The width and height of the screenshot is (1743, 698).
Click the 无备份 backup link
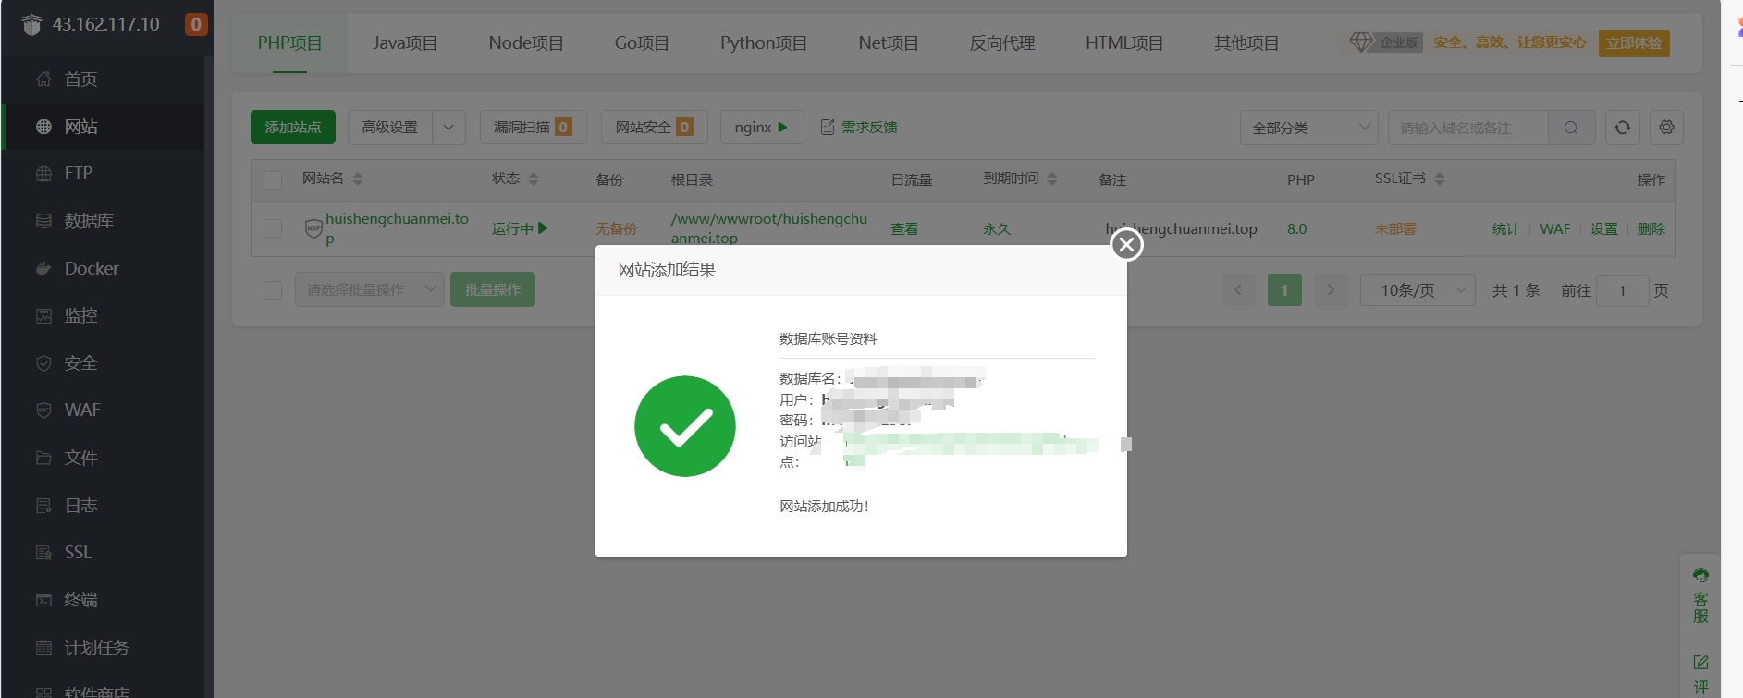[x=617, y=229]
